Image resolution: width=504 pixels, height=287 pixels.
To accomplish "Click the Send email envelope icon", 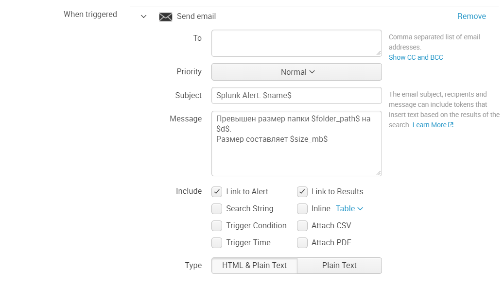I will click(165, 16).
